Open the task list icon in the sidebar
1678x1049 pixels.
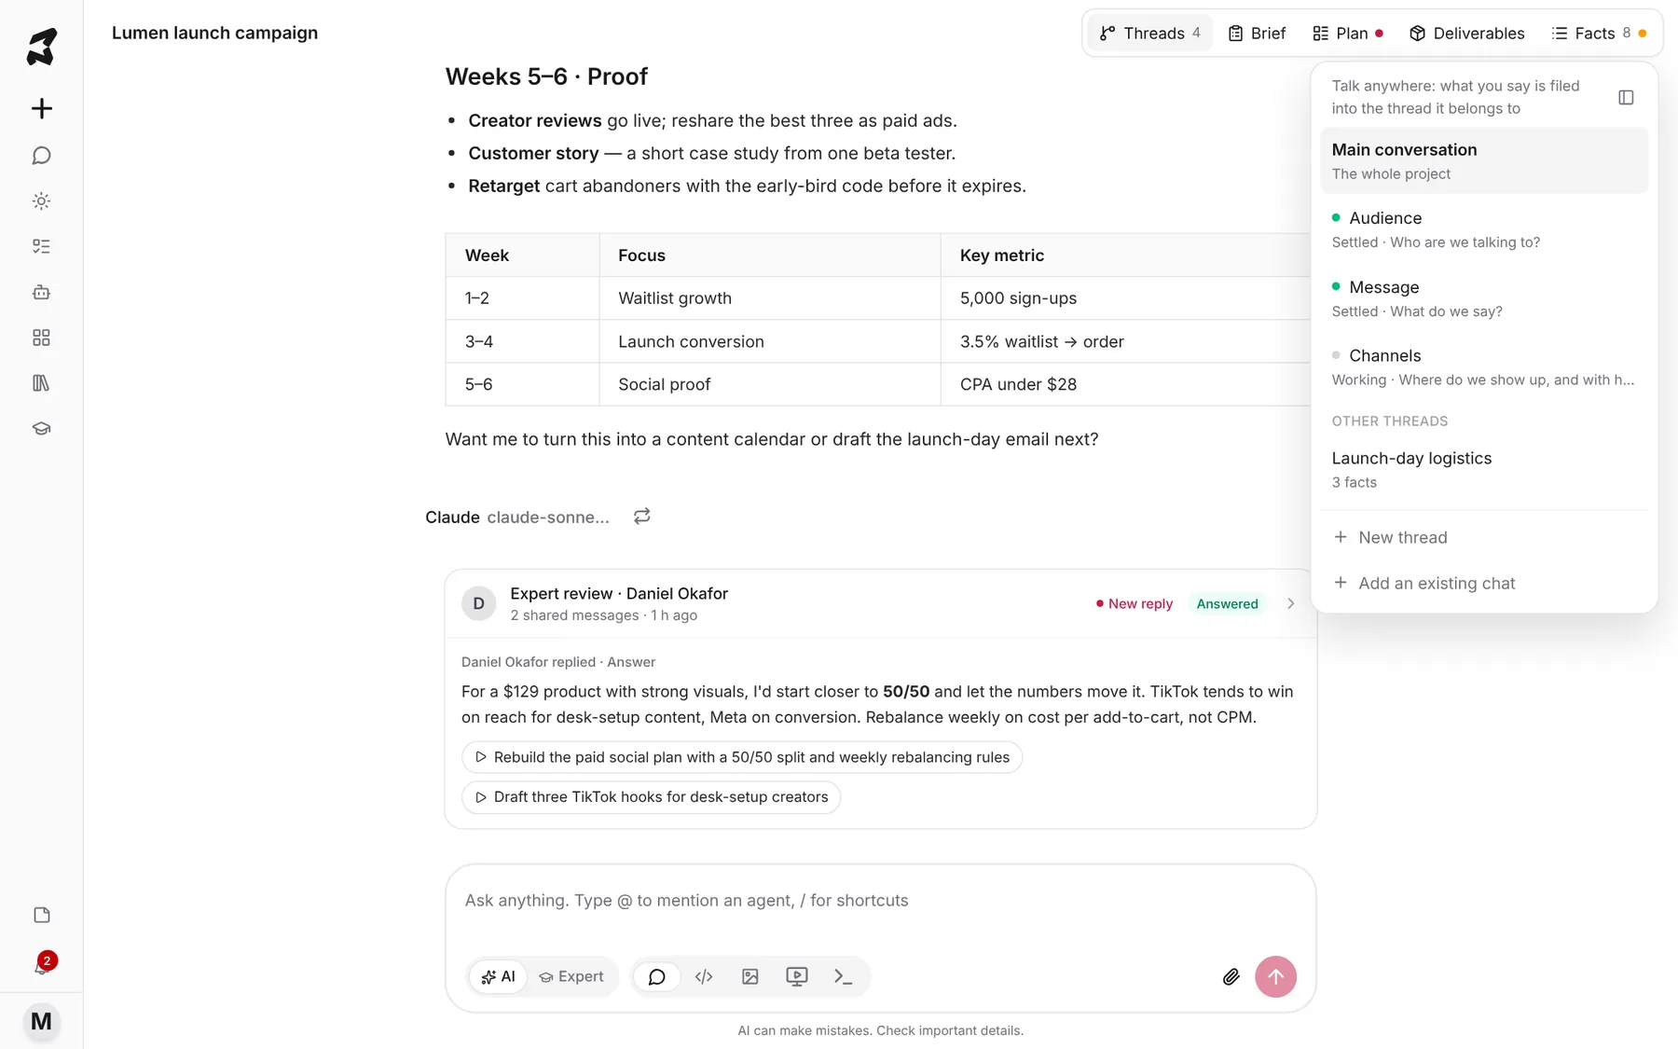click(x=42, y=246)
